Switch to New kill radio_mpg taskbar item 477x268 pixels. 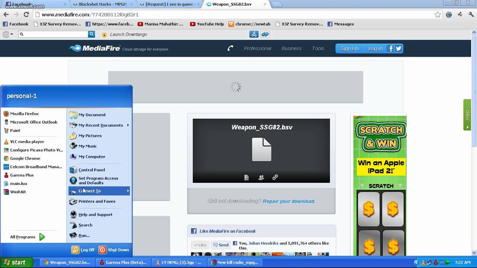coord(235,262)
